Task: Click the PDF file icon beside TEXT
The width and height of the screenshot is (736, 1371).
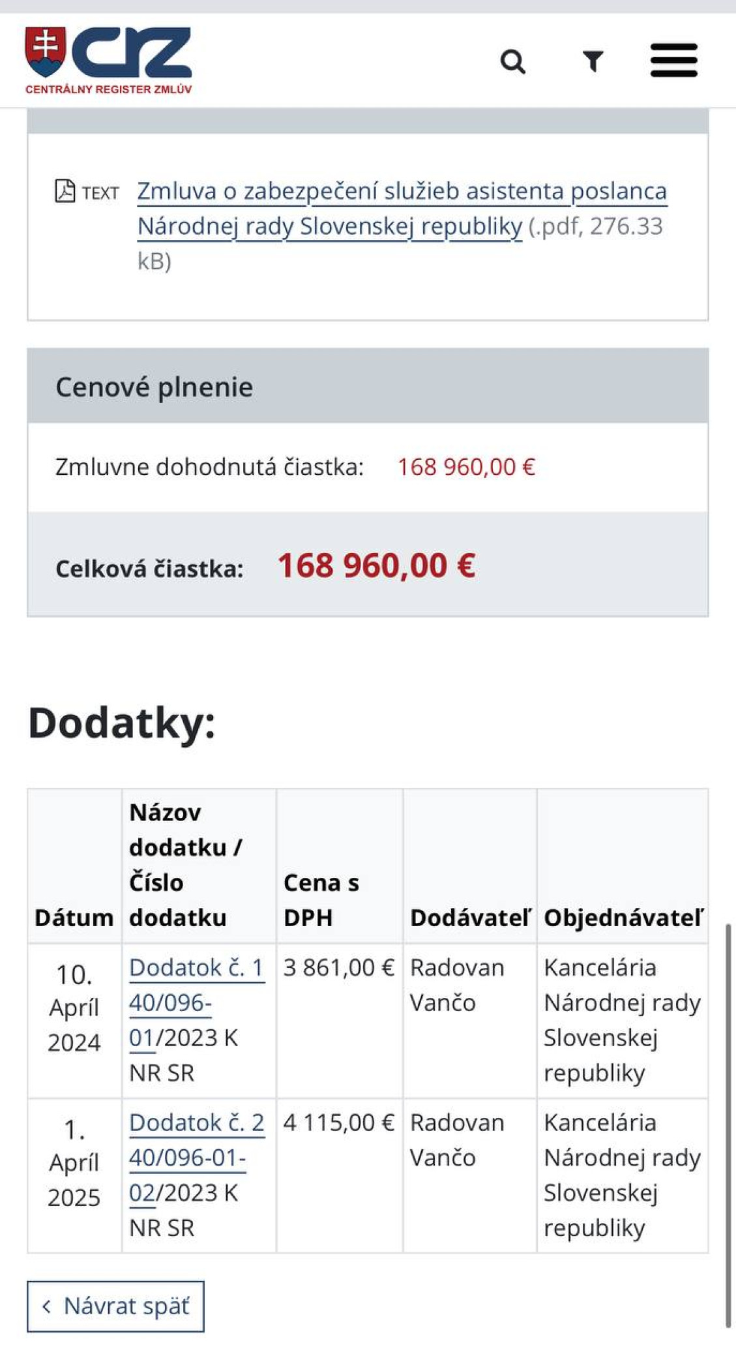Action: pyautogui.click(x=65, y=191)
